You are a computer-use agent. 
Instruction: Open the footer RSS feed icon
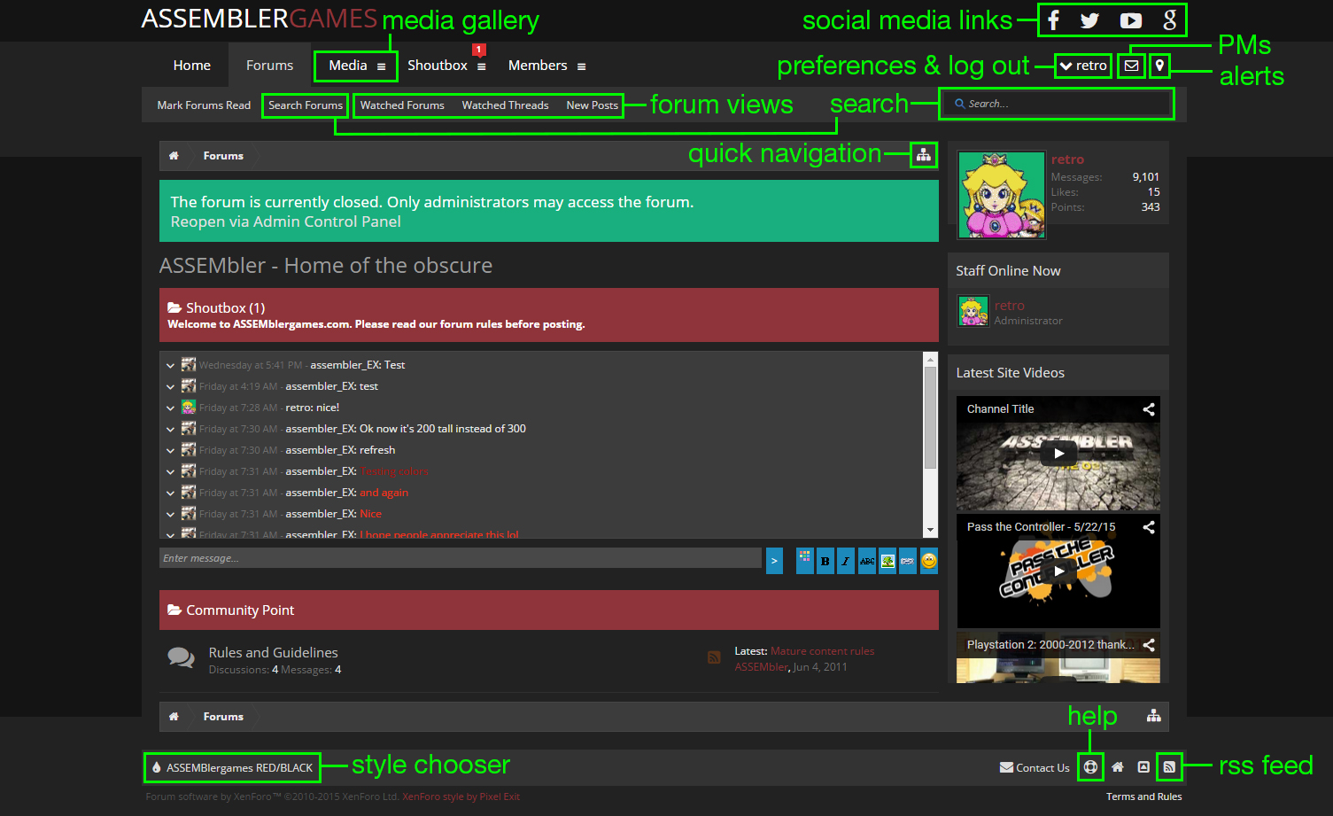(1169, 767)
